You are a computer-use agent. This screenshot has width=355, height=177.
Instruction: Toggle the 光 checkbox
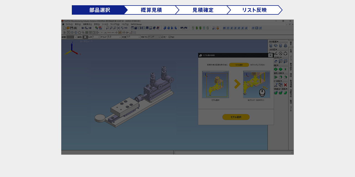163,37
